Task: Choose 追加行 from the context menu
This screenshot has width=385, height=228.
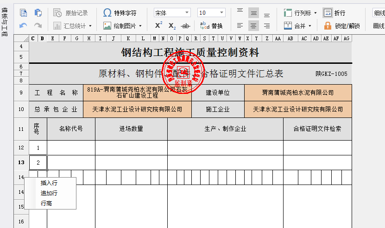Action: click(x=49, y=193)
